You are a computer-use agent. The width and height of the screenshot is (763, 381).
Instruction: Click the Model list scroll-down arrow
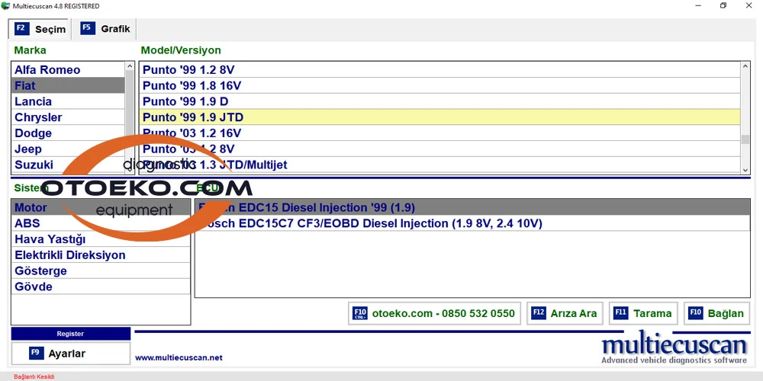pos(745,170)
